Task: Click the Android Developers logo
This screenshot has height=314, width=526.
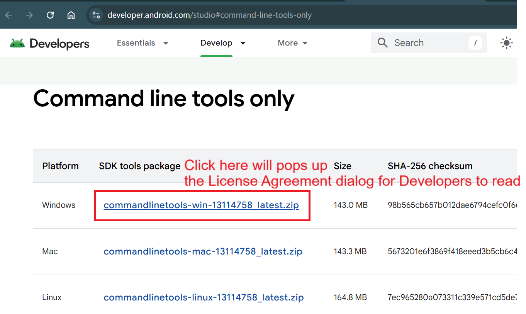Action: click(x=50, y=43)
